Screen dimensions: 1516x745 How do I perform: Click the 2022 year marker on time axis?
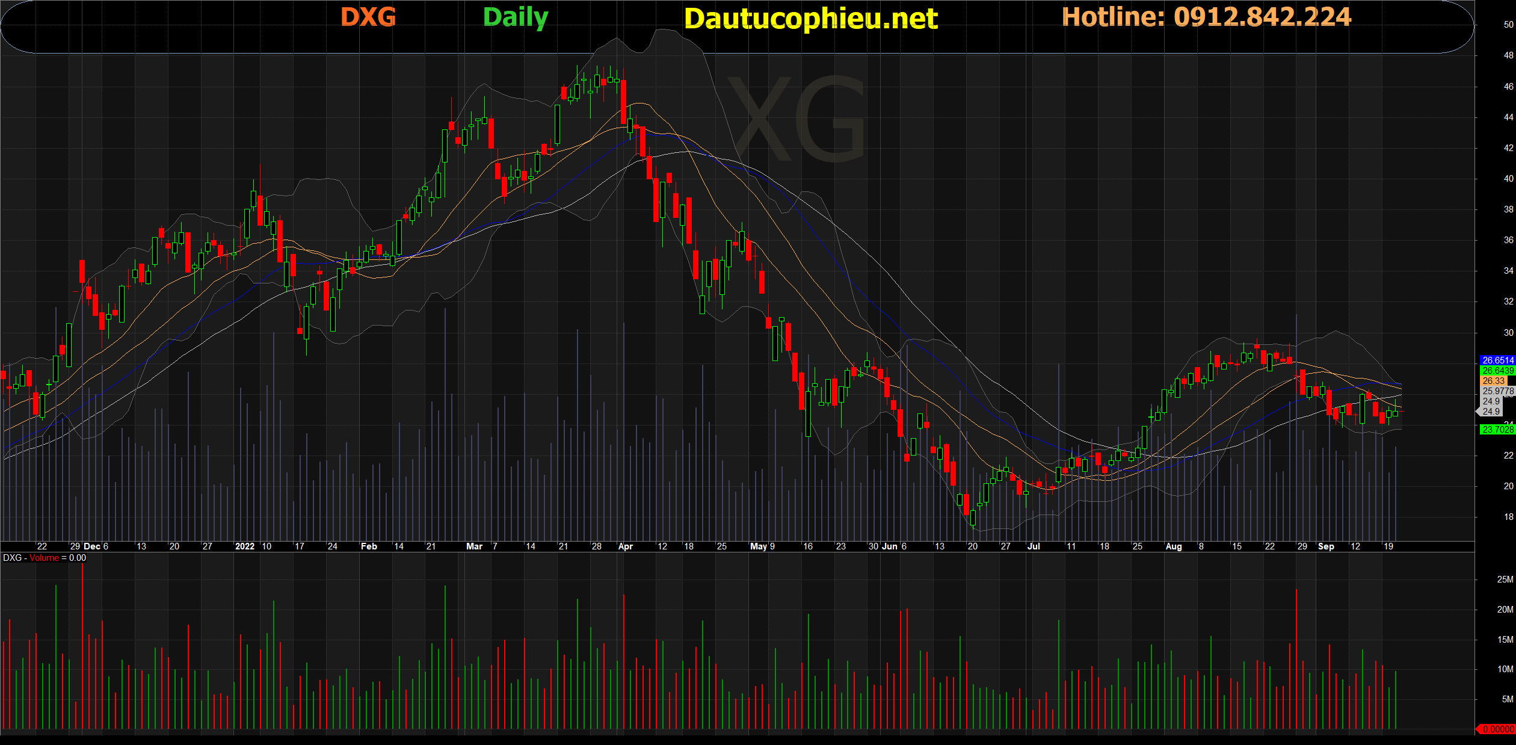pos(244,546)
